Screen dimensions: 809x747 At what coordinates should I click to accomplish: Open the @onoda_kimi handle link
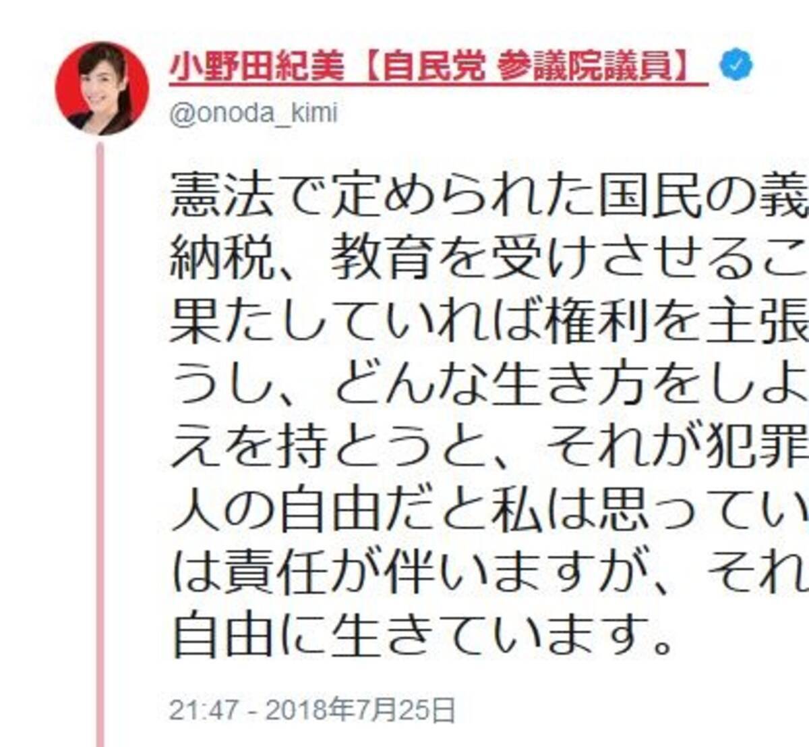(253, 113)
